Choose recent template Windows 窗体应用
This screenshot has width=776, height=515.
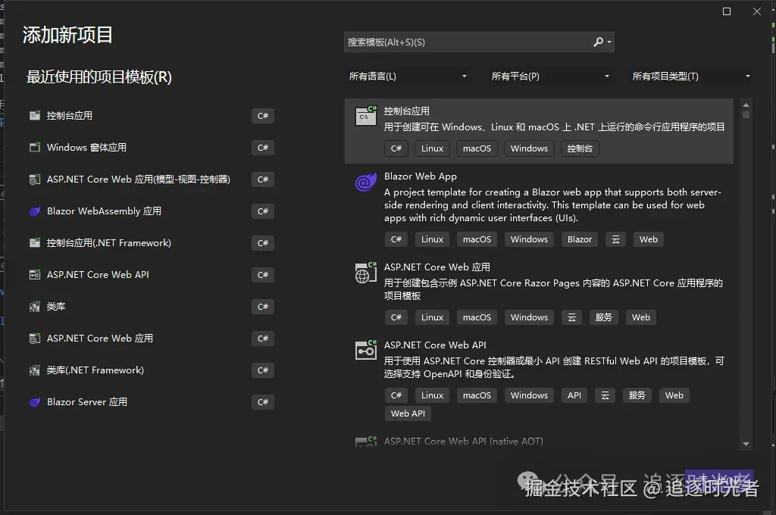coord(152,148)
